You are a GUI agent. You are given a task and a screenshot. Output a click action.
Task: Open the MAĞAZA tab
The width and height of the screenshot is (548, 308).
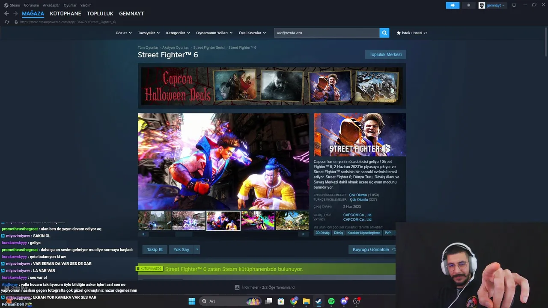click(33, 14)
